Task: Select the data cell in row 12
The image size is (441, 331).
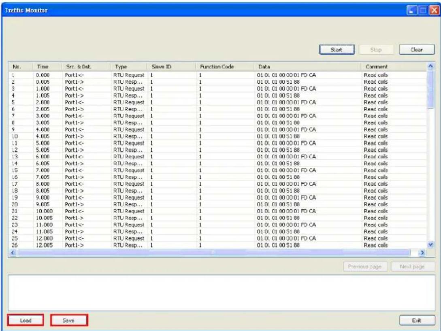Action: [x=278, y=150]
